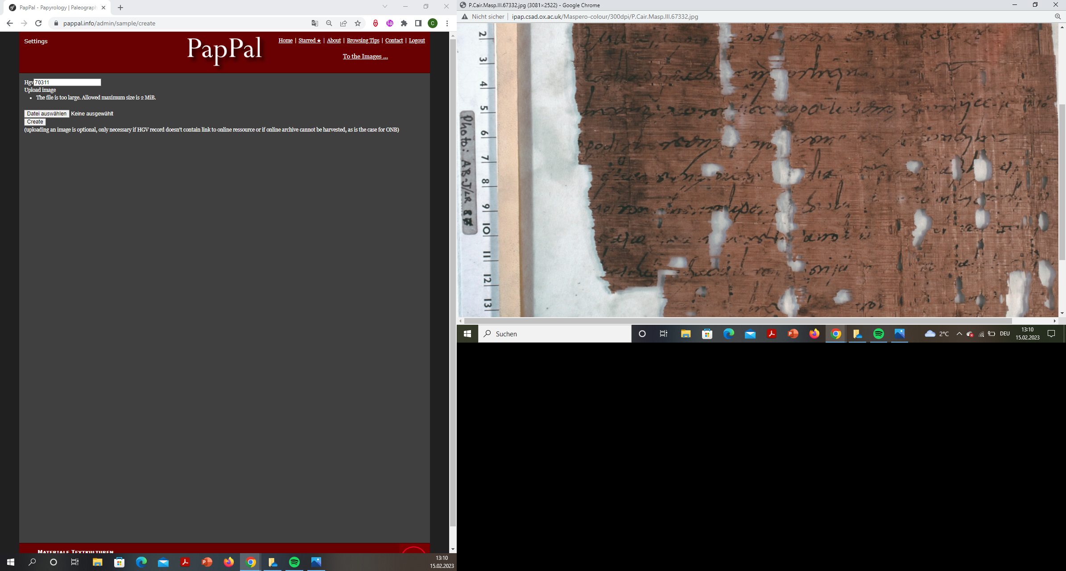The width and height of the screenshot is (1066, 571).
Task: Open the tab search chevron in Chrome title bar
Action: coord(385,6)
